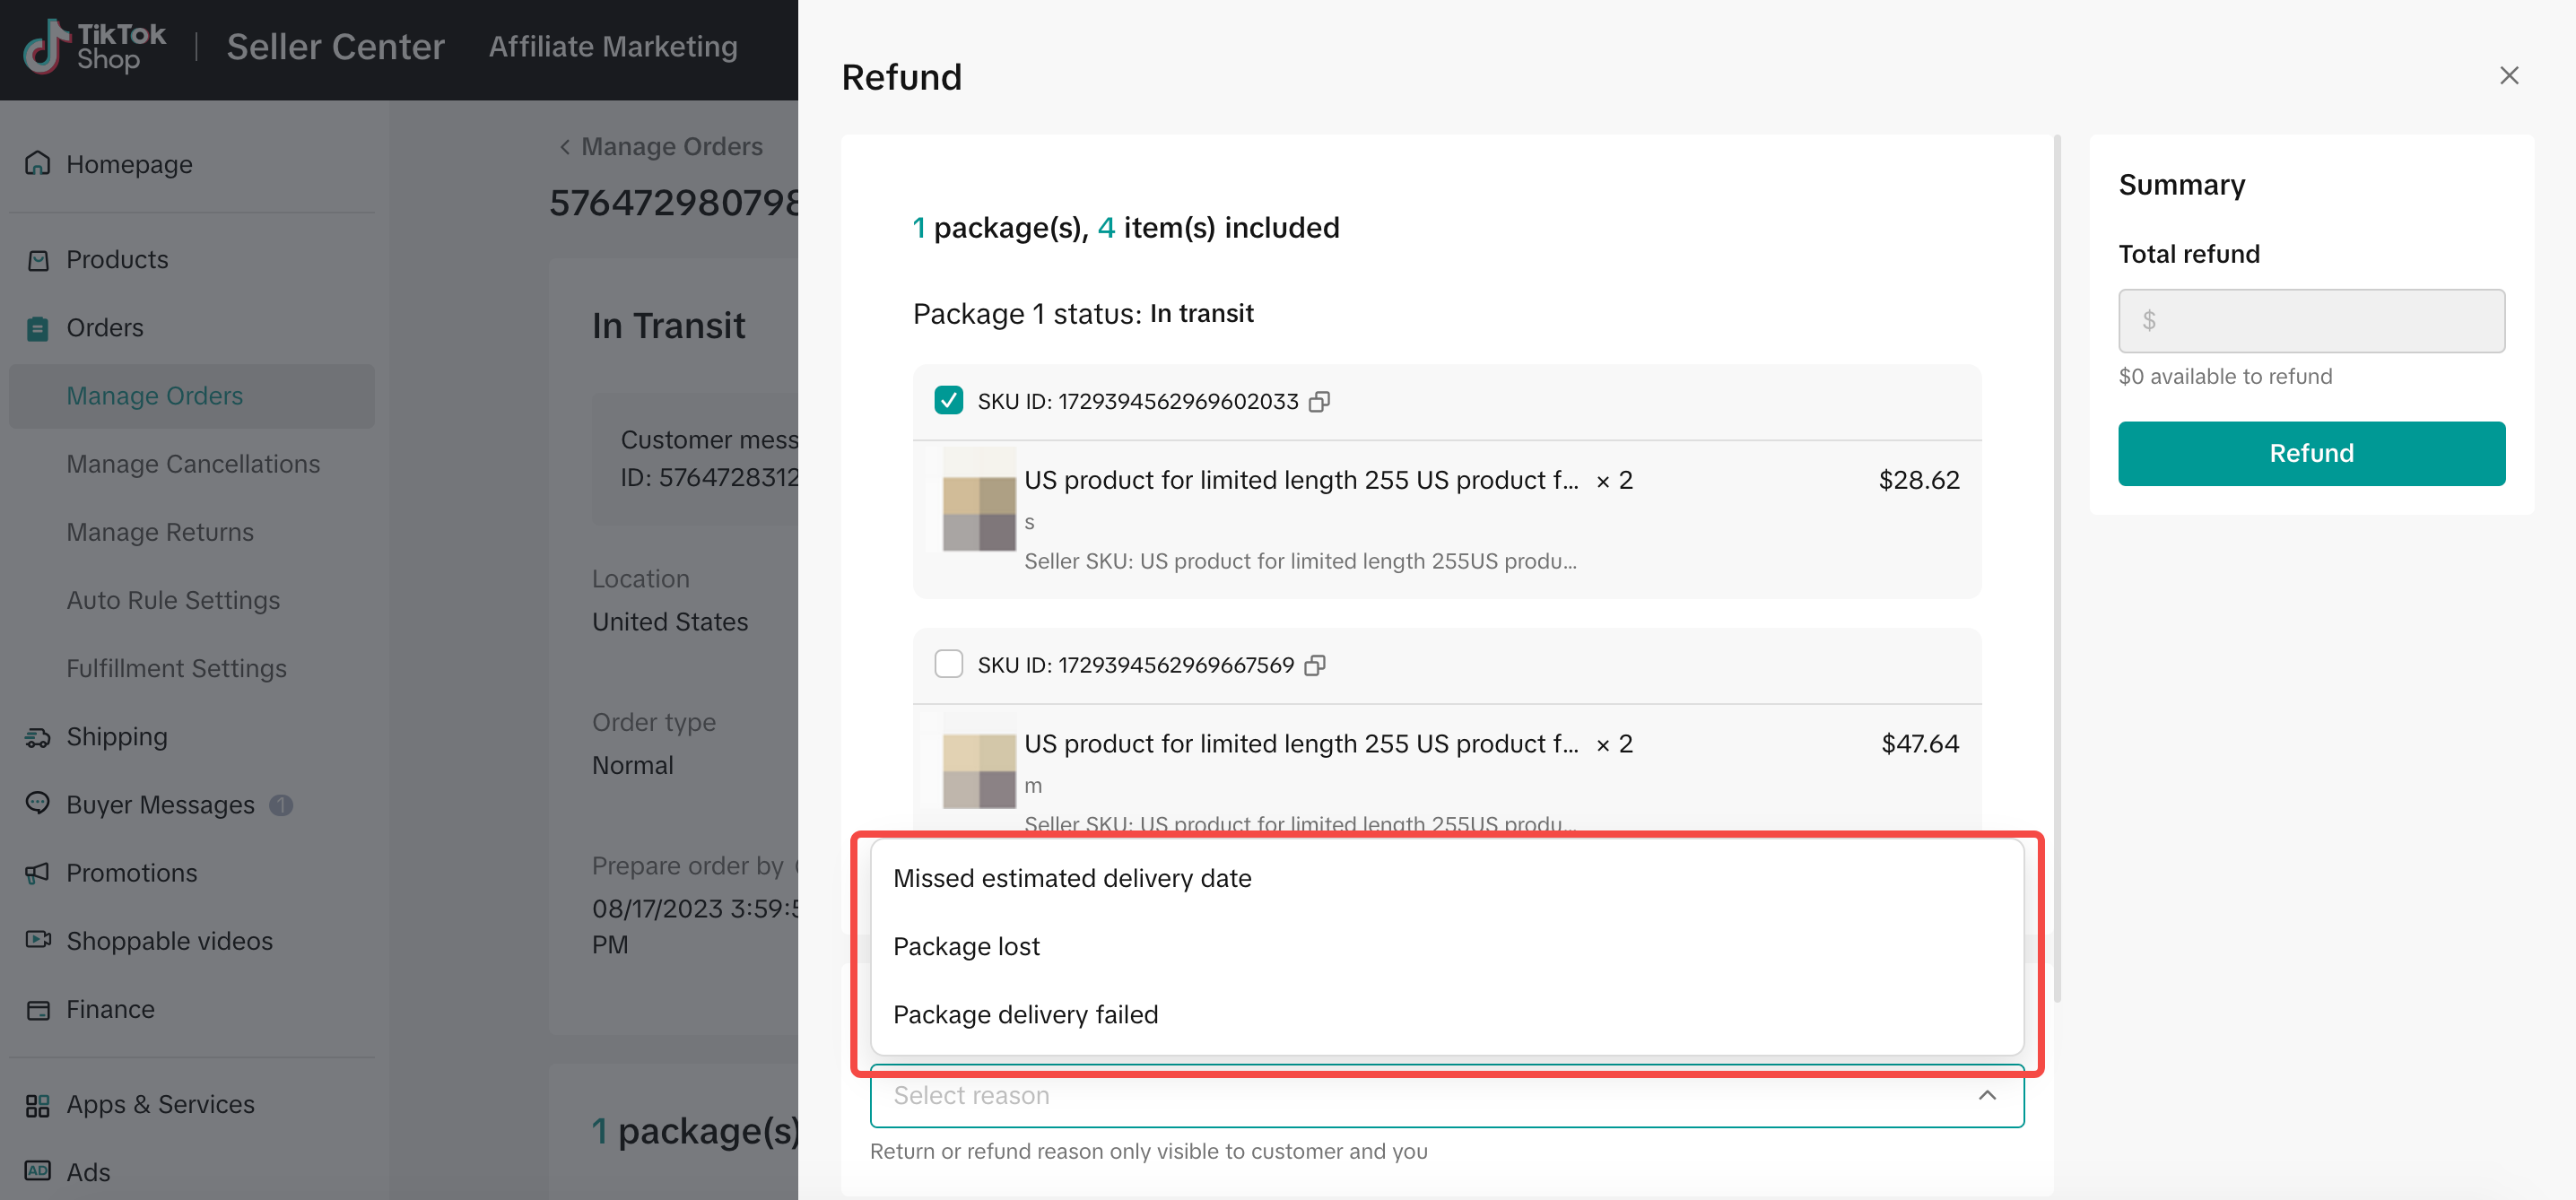This screenshot has height=1200, width=2576.
Task: Click the Promotions megaphone icon
Action: coord(38,873)
